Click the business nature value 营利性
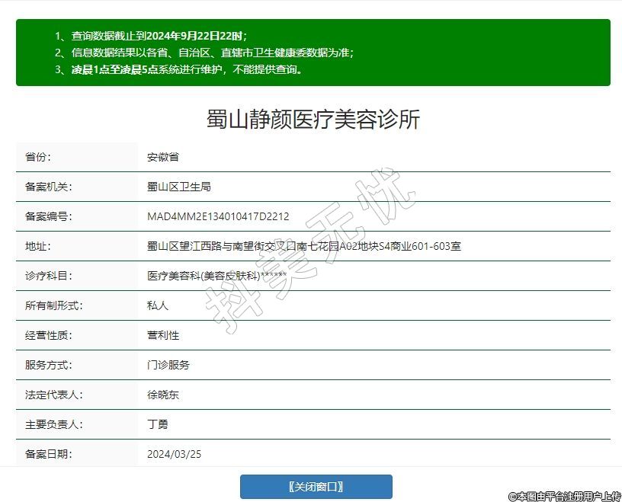 click(163, 336)
